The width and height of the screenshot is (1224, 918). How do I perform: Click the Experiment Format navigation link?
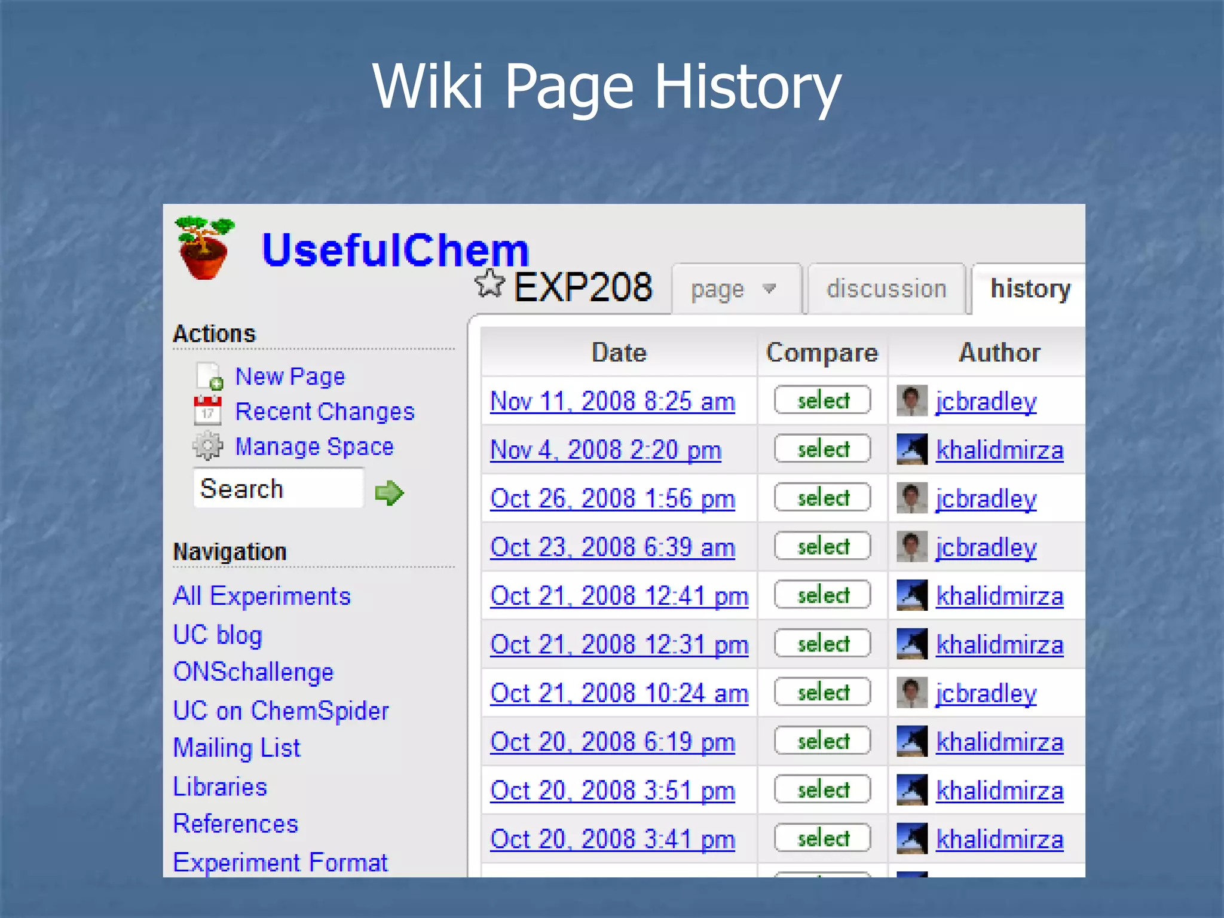click(x=280, y=862)
